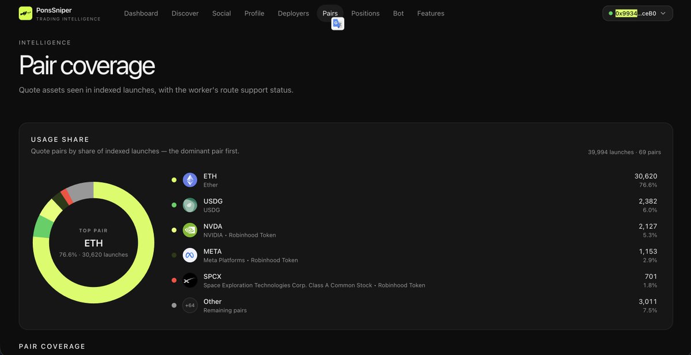Open the Features tab
The image size is (691, 355).
click(431, 13)
